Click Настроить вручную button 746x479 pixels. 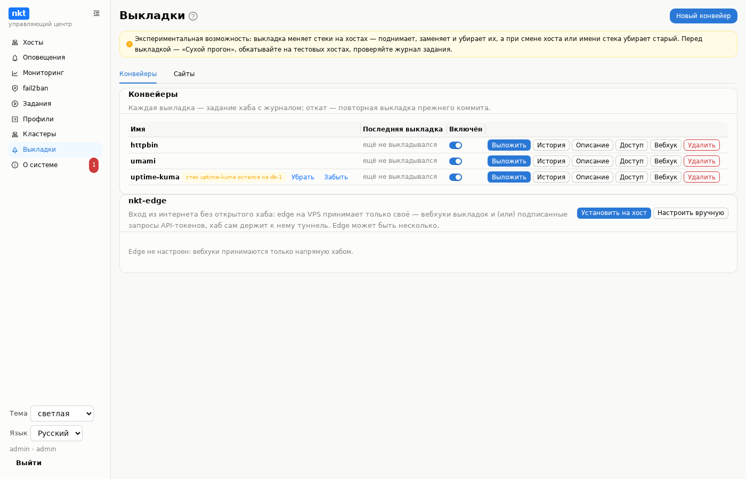click(691, 213)
